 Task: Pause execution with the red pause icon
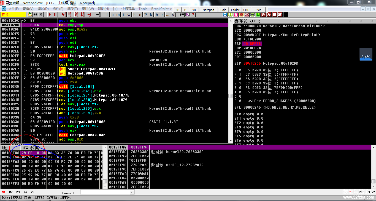pyautogui.click(x=55, y=15)
